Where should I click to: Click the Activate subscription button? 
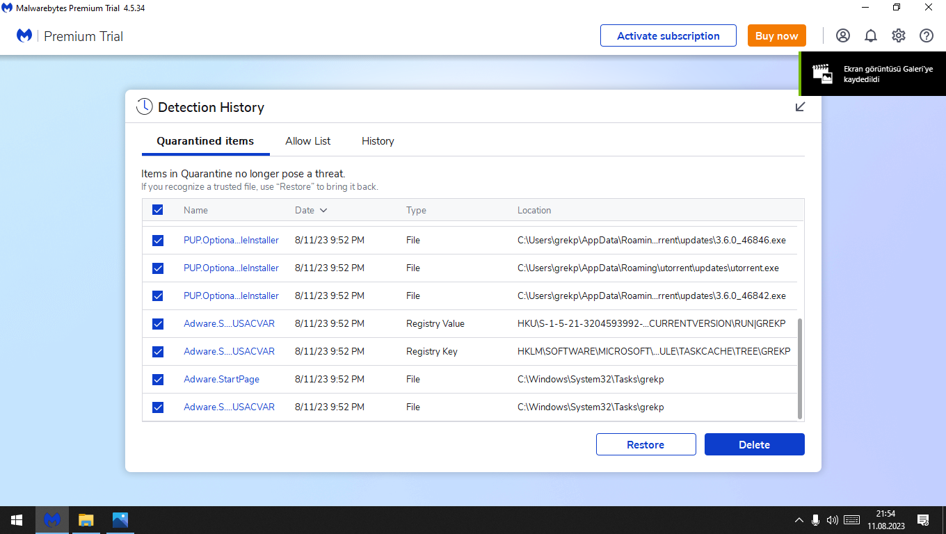(x=668, y=35)
